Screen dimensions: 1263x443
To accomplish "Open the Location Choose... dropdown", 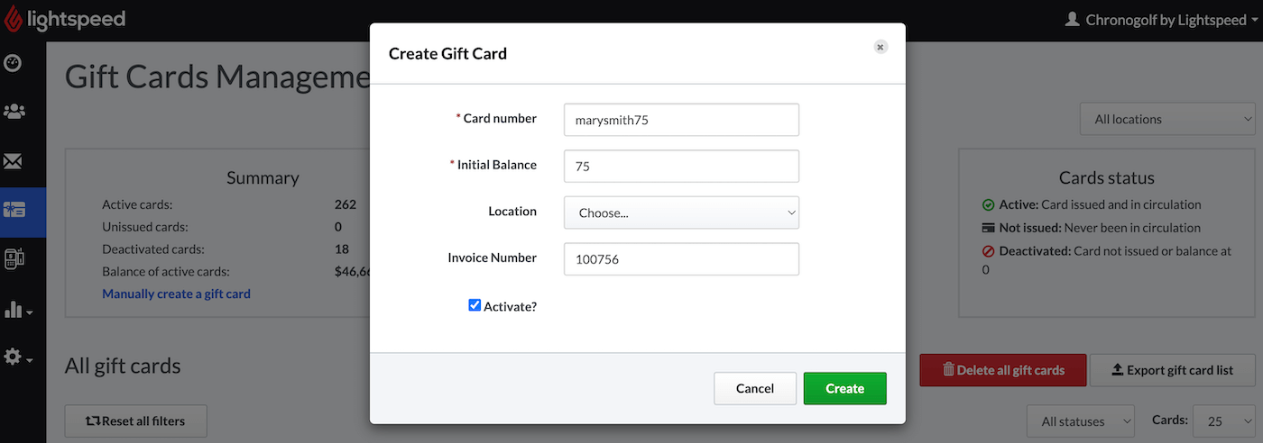I will point(681,213).
